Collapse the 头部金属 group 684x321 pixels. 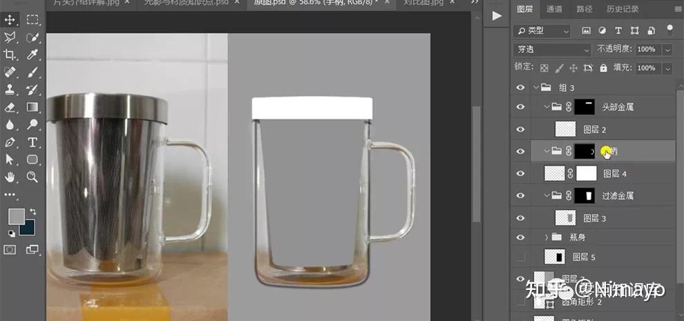pos(547,107)
